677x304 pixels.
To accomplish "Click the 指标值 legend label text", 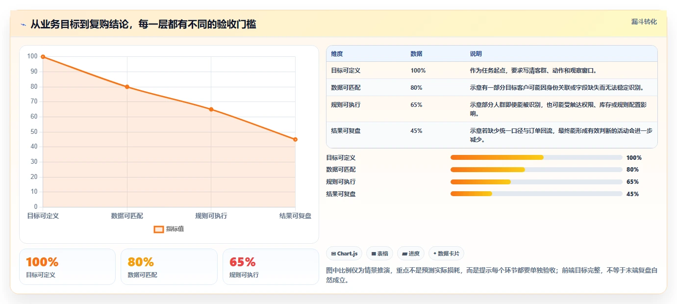I will (x=175, y=229).
